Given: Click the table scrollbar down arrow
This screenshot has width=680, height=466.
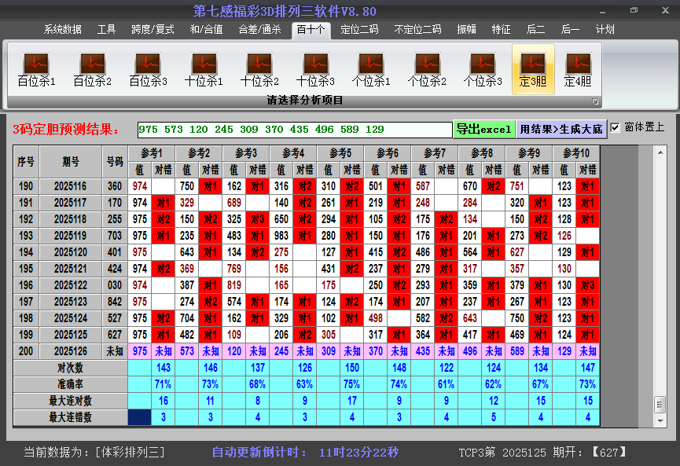Looking at the screenshot, I should pos(660,420).
